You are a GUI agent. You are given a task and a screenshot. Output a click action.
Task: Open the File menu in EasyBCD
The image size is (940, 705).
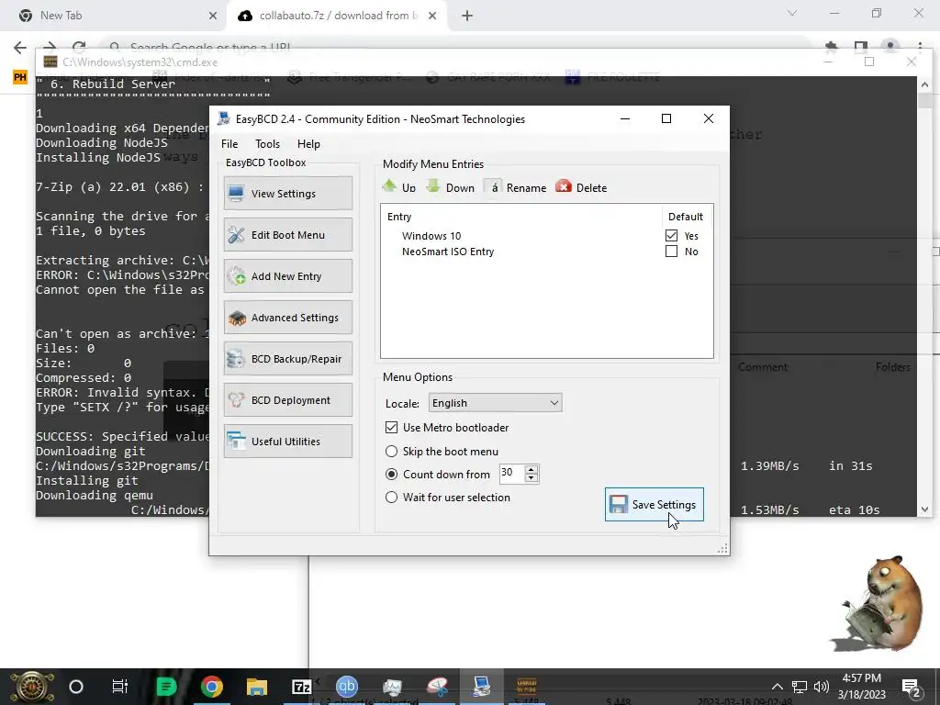[x=229, y=144]
